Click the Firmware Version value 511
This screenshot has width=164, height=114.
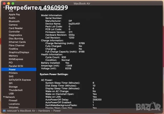pyautogui.click(x=70, y=32)
